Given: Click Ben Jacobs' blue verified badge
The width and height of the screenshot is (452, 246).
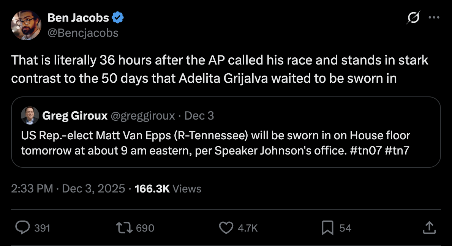Looking at the screenshot, I should tap(118, 17).
